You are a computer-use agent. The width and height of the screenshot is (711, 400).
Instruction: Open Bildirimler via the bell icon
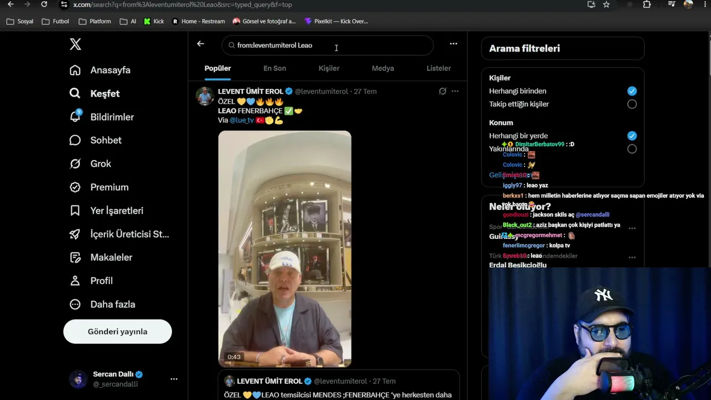point(75,117)
